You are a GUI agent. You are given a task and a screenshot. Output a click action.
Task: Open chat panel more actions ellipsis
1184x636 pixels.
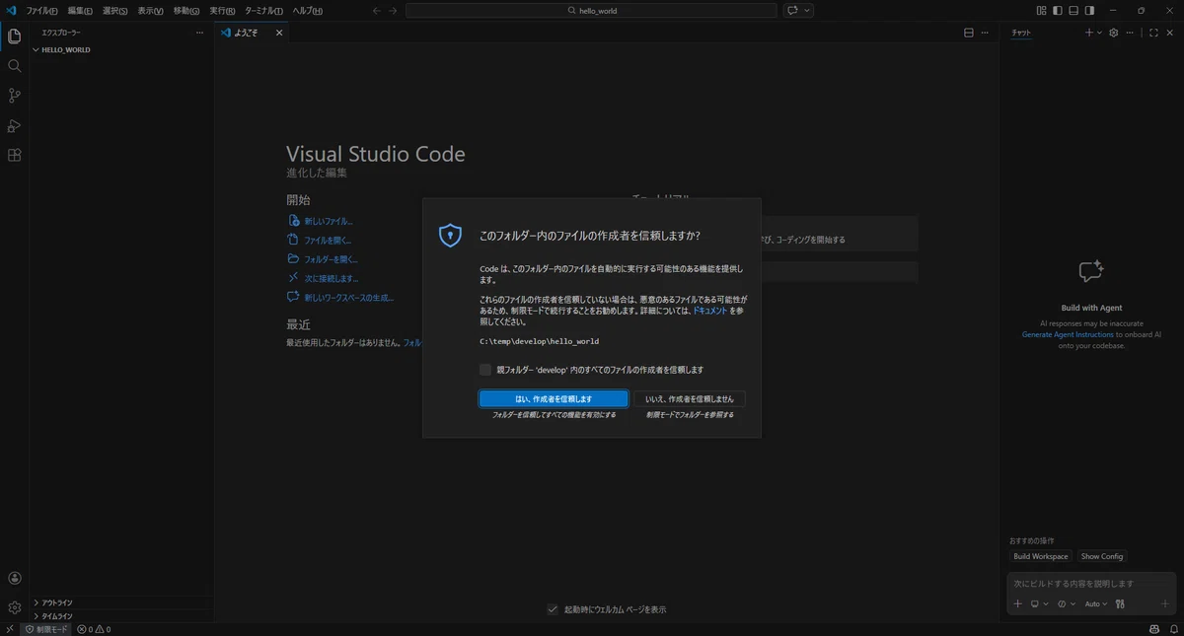[x=1131, y=33]
